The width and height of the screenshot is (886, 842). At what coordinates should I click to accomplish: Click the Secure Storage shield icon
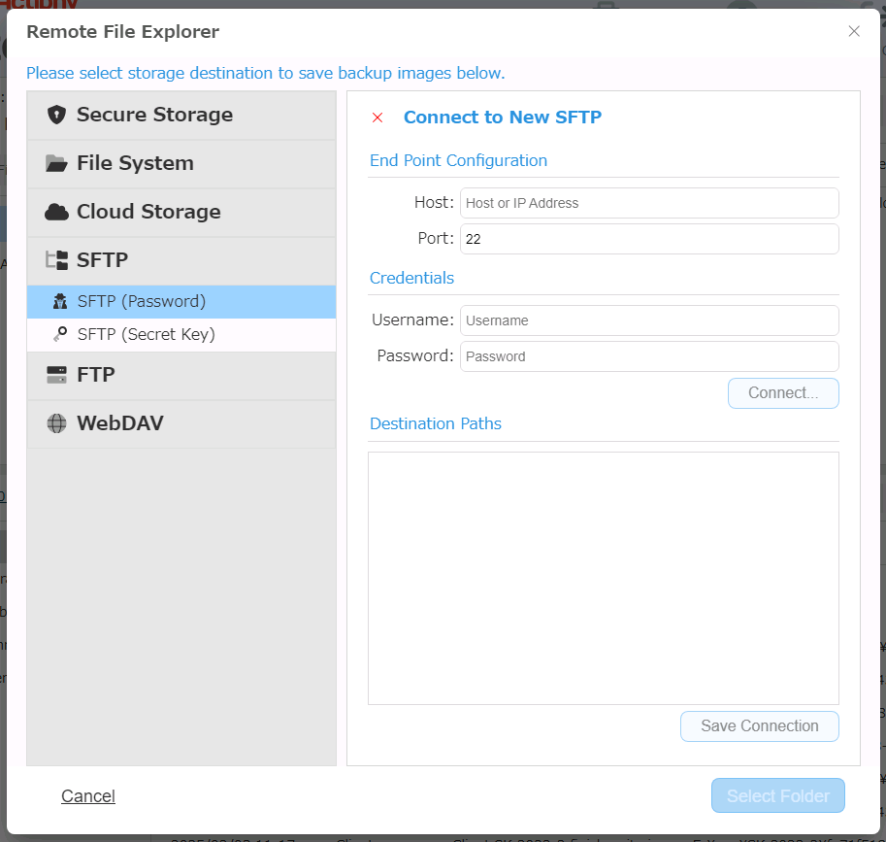[x=56, y=115]
